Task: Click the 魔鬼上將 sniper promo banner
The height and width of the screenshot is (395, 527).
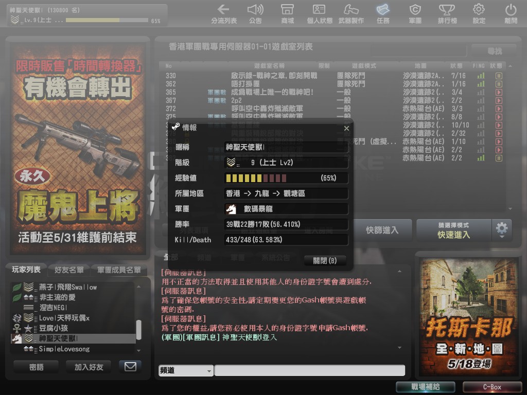Action: click(x=78, y=148)
